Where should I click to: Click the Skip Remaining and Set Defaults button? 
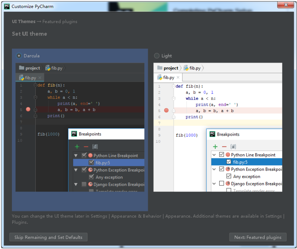tap(48, 237)
